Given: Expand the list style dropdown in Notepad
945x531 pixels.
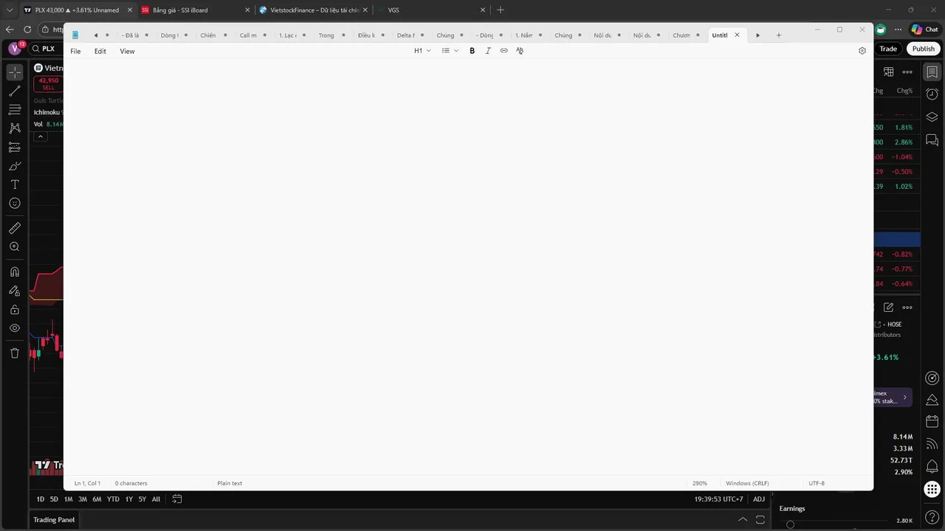Looking at the screenshot, I should [x=450, y=51].
